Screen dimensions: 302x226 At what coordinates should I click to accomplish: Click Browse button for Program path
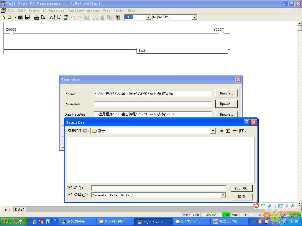coord(226,93)
